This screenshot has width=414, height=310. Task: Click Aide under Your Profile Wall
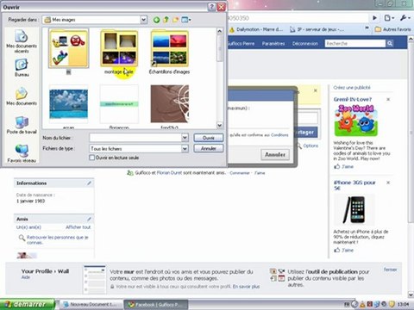tap(26, 277)
